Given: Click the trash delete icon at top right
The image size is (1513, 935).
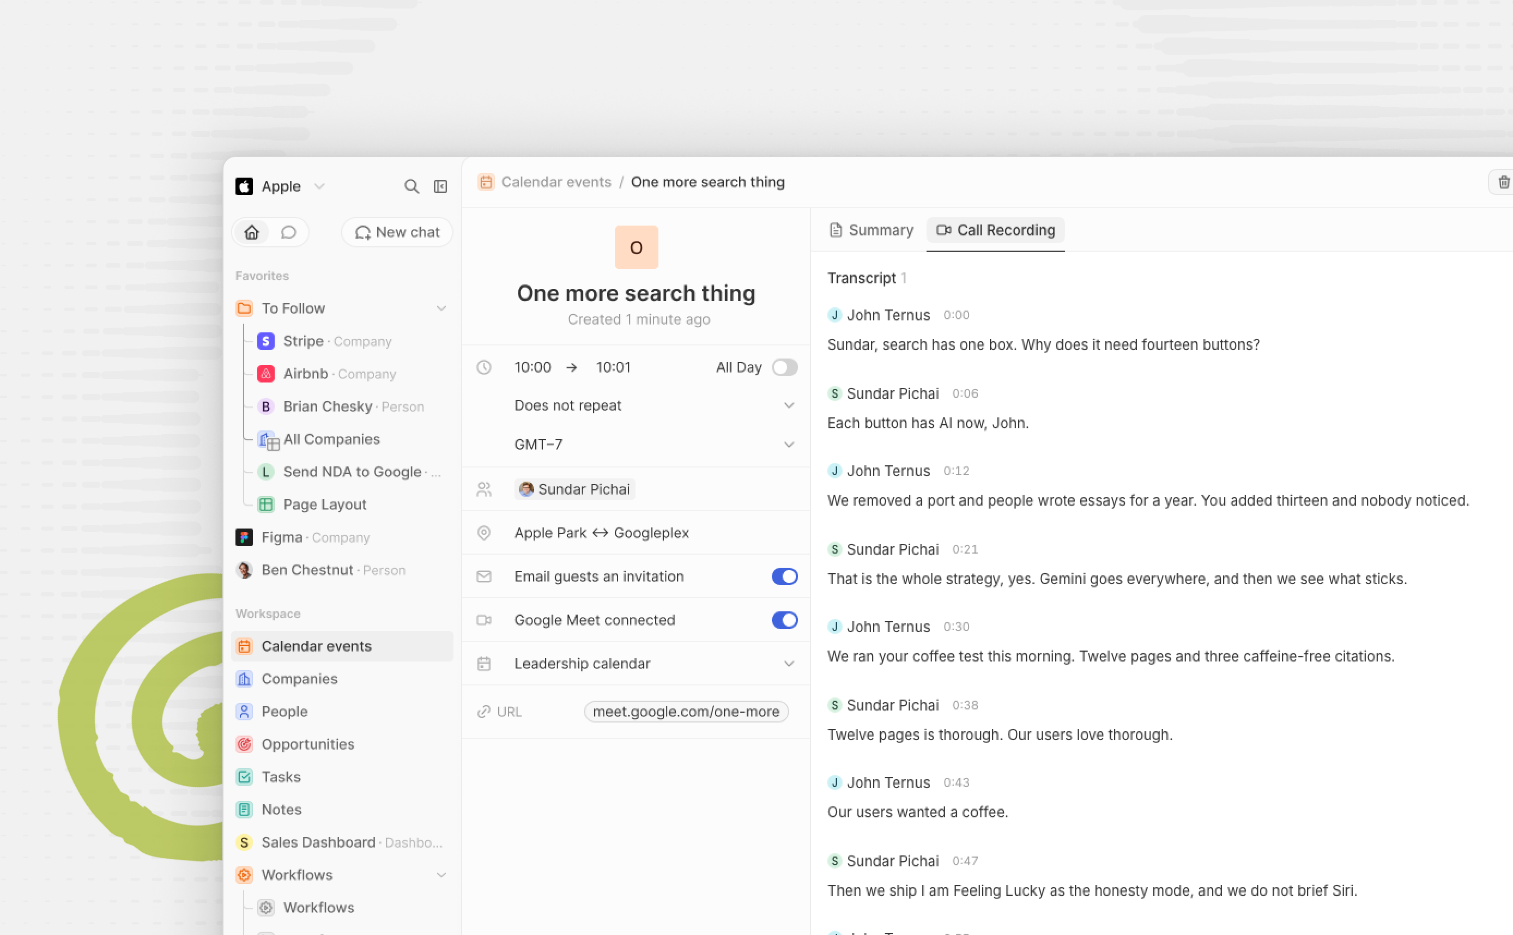Looking at the screenshot, I should [1504, 182].
